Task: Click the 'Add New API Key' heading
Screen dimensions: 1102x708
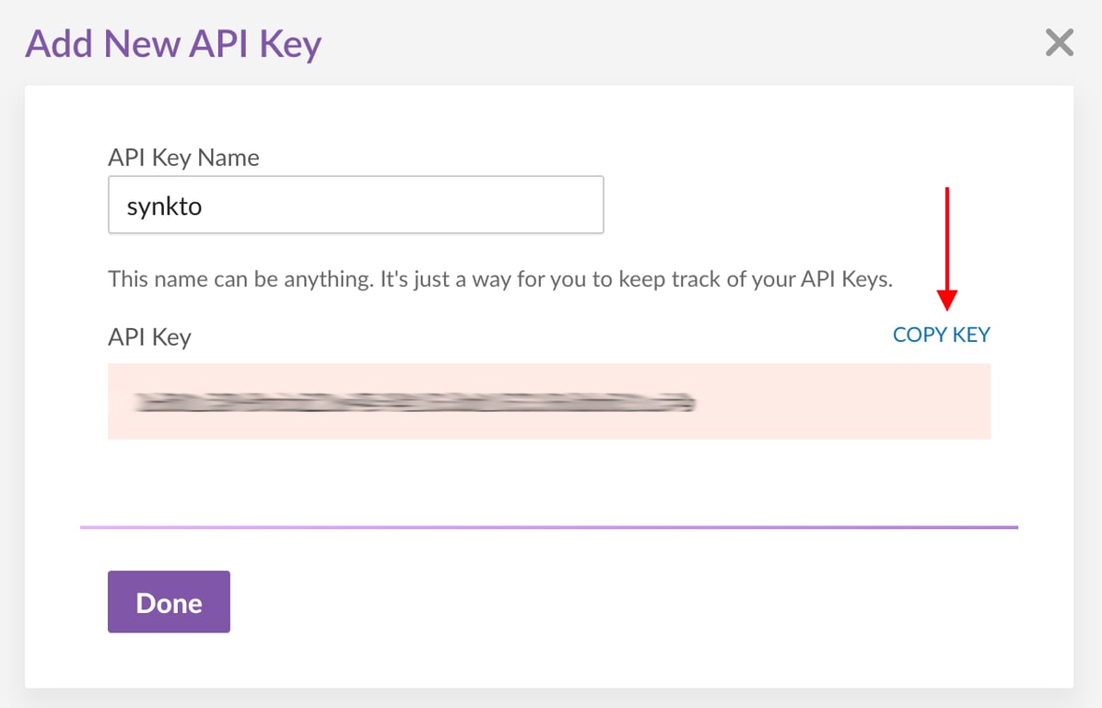Action: pyautogui.click(x=173, y=43)
